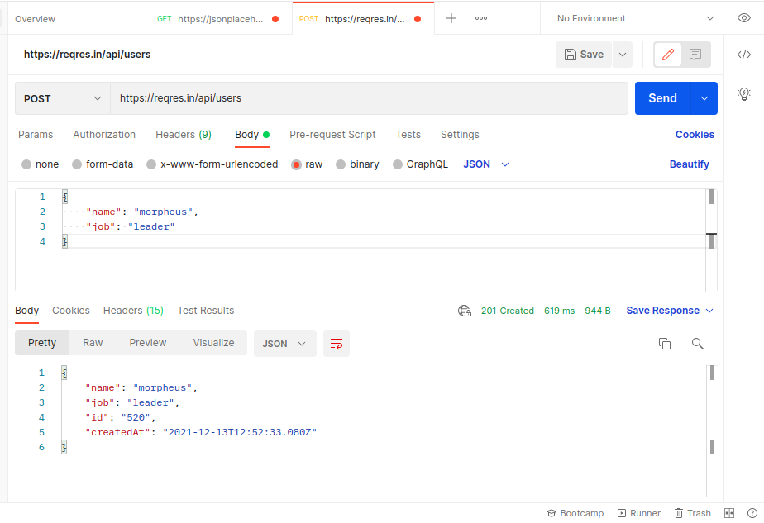
Task: Click the 944 B response size
Action: pyautogui.click(x=597, y=311)
